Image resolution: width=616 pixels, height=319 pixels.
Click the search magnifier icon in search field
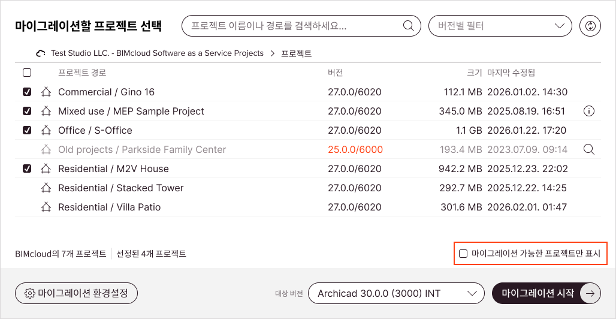tap(409, 26)
